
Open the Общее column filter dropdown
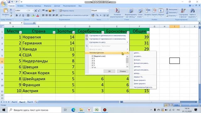point(148,32)
